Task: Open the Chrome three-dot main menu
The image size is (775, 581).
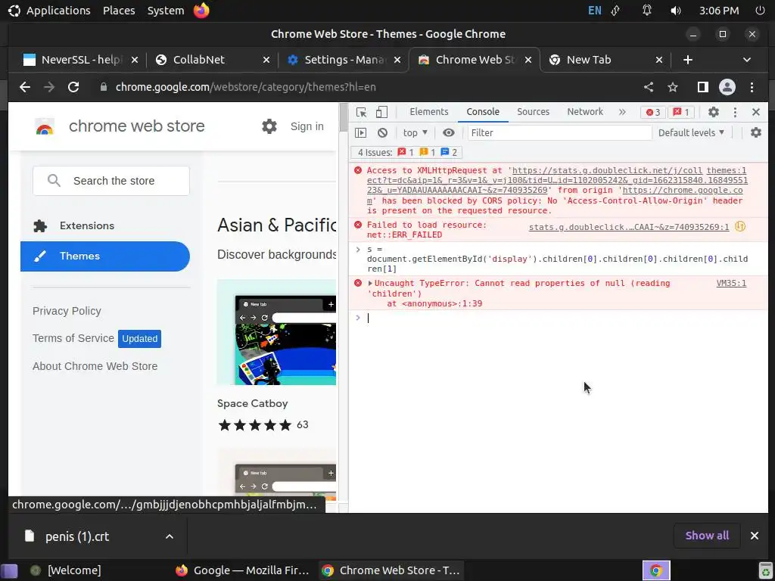Action: [x=752, y=87]
